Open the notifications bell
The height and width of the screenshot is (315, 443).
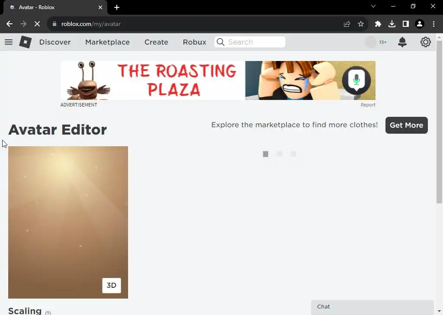[x=402, y=42]
